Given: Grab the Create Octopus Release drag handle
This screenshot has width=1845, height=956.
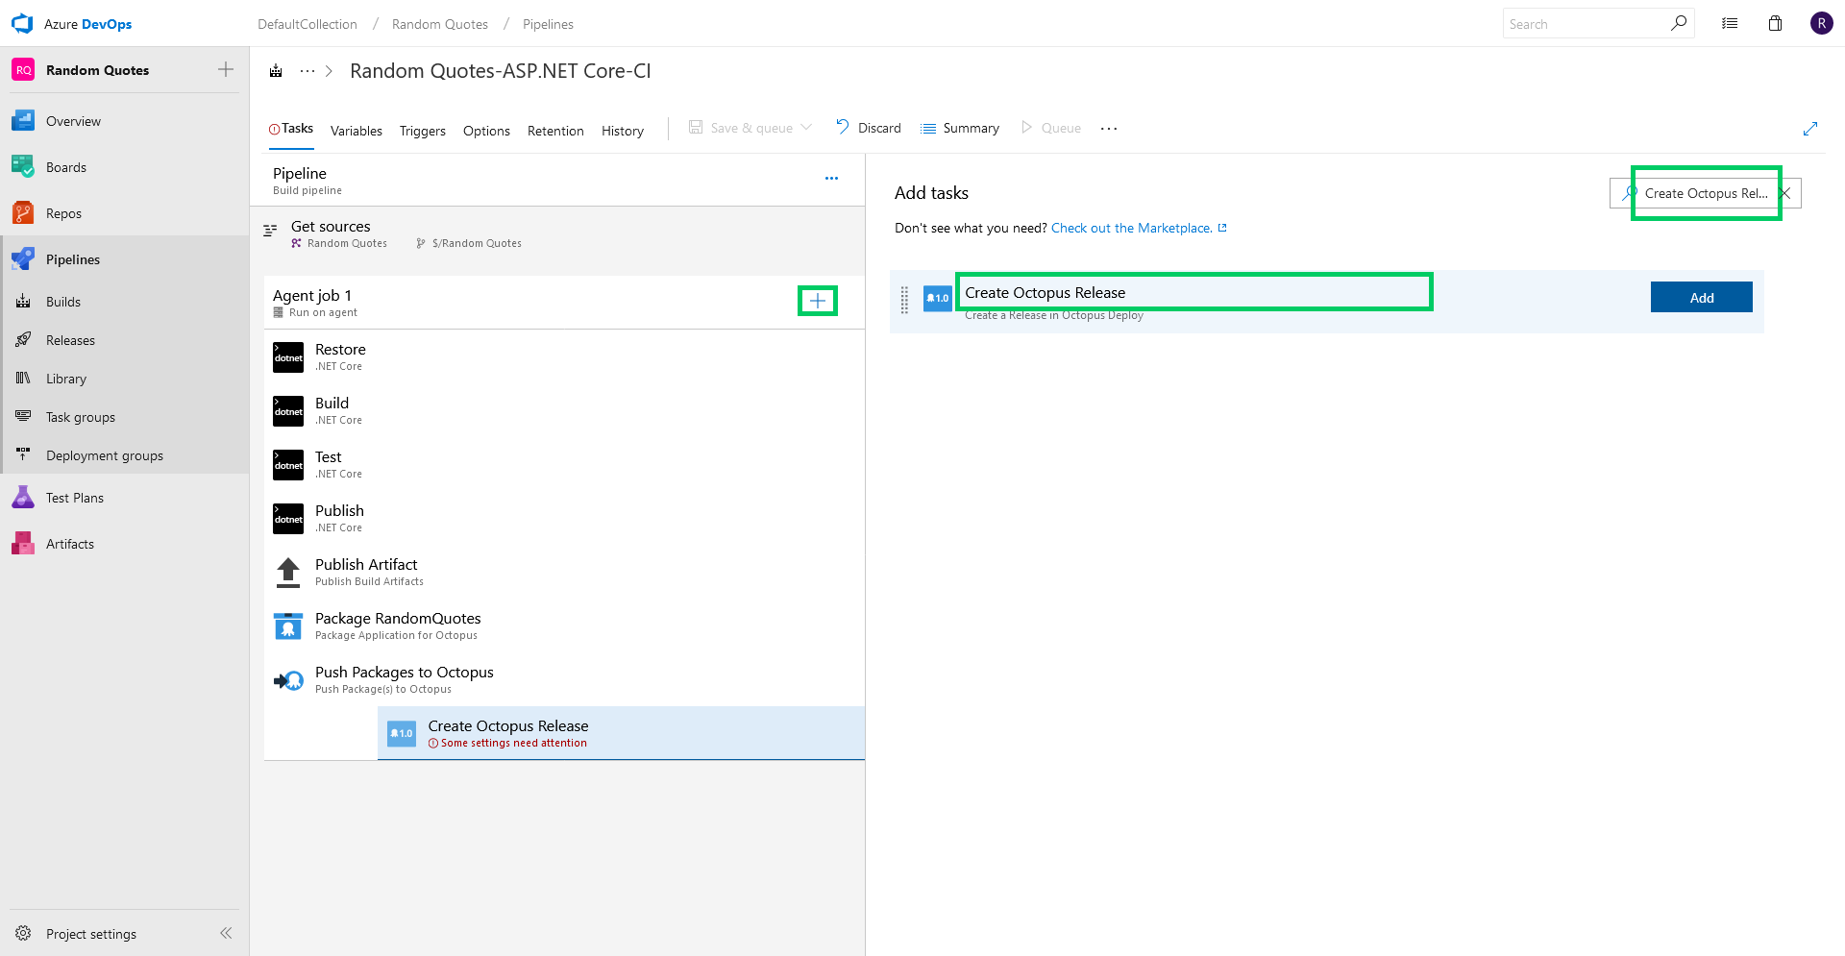Looking at the screenshot, I should point(904,300).
